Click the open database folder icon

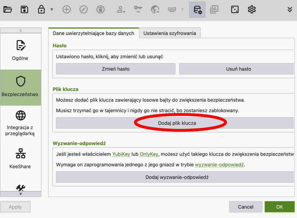8,10
